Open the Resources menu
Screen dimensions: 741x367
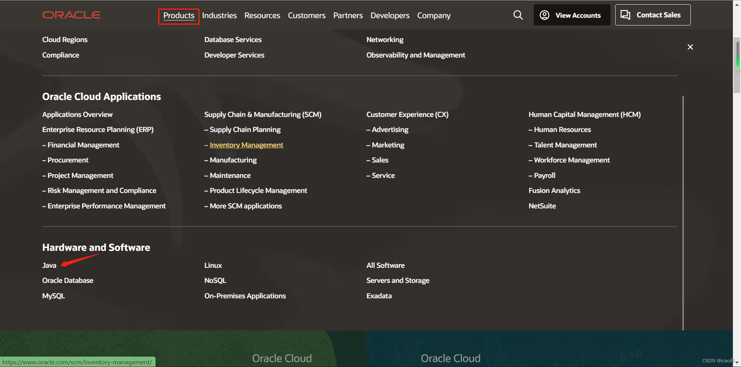coord(262,16)
